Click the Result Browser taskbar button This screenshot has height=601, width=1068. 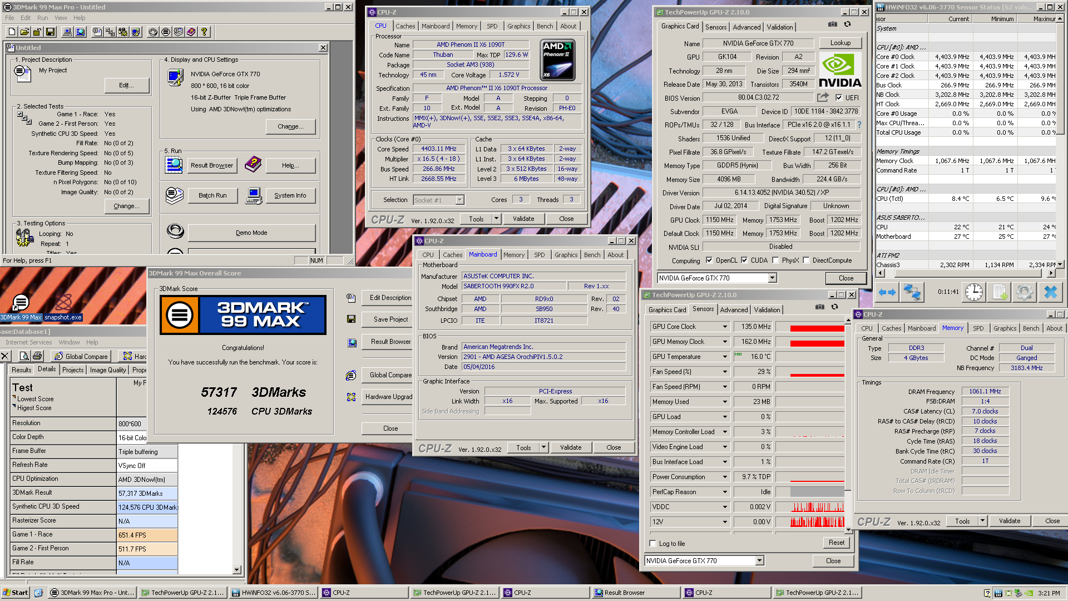636,593
